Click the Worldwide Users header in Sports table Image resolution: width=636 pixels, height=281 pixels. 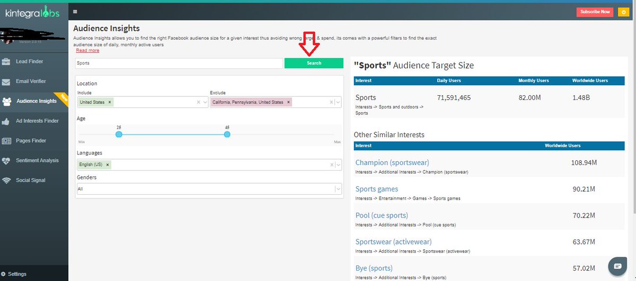590,80
